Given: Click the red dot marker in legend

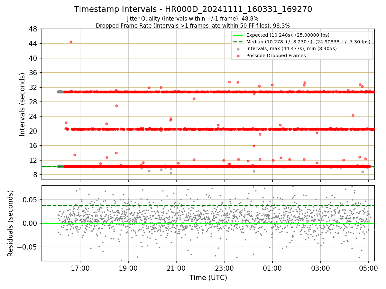Looking at the screenshot, I should click(238, 56).
